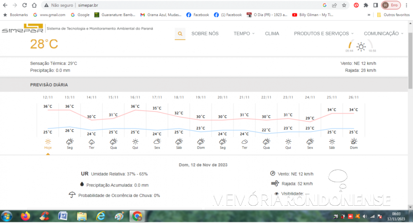This screenshot has width=413, height=223.
Task: Reload the page with refresh icon
Action: [x=24, y=5]
